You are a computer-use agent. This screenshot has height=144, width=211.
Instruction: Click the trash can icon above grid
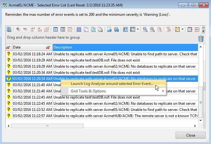[201, 39]
